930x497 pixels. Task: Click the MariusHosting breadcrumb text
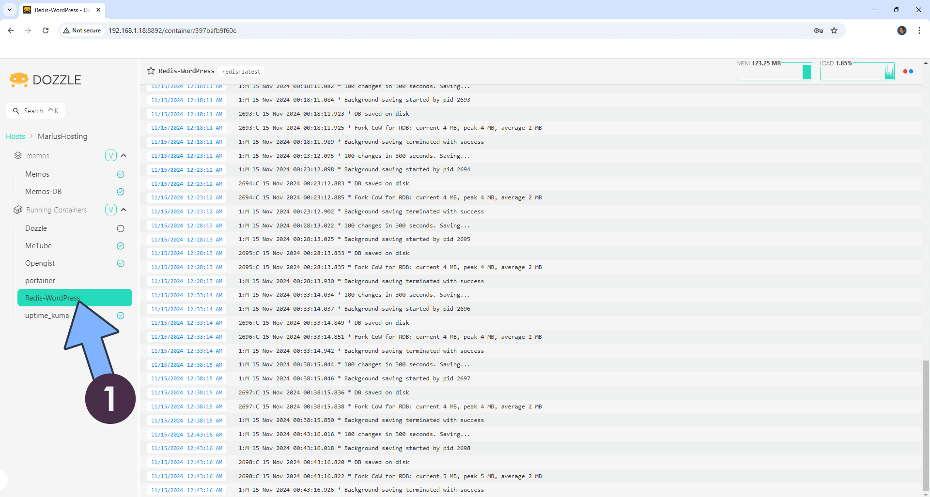pyautogui.click(x=62, y=136)
